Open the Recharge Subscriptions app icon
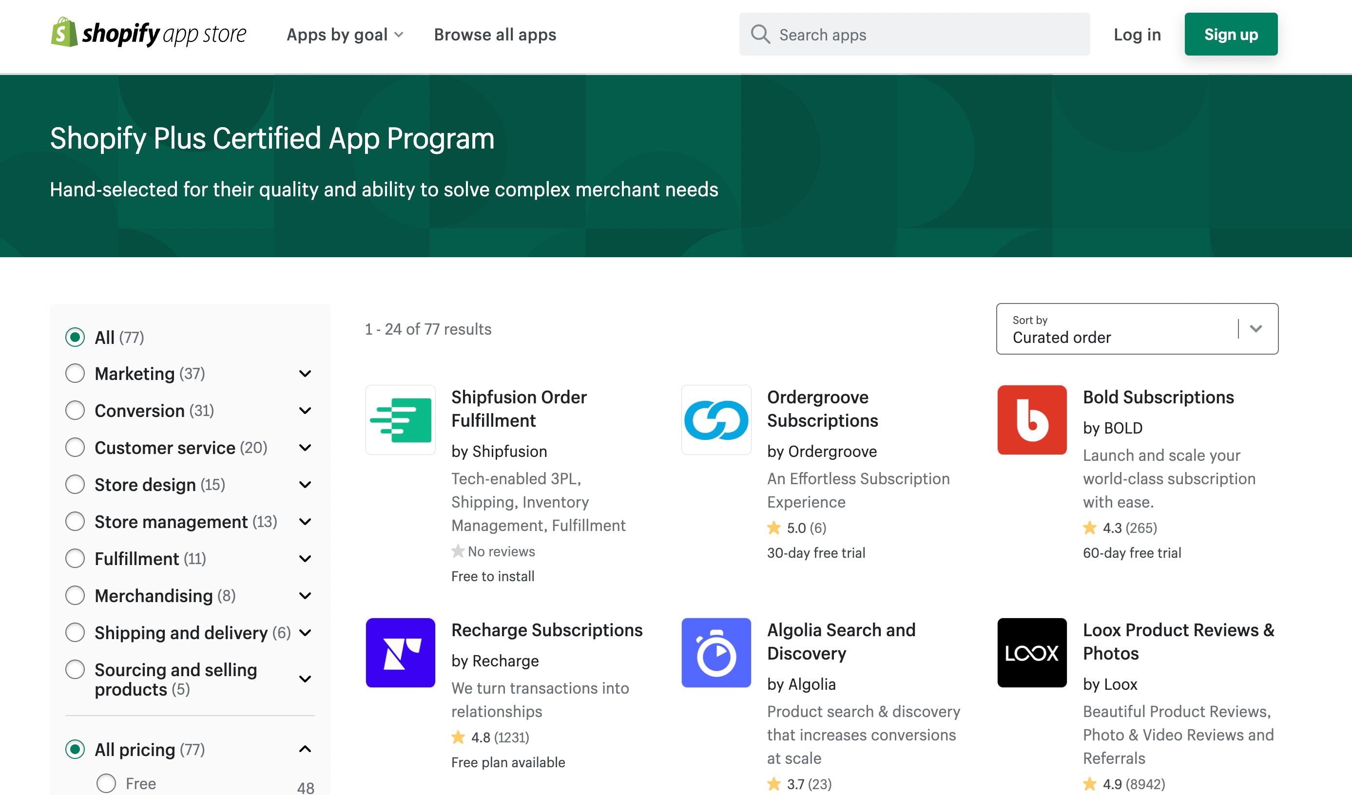1352x795 pixels. tap(400, 652)
